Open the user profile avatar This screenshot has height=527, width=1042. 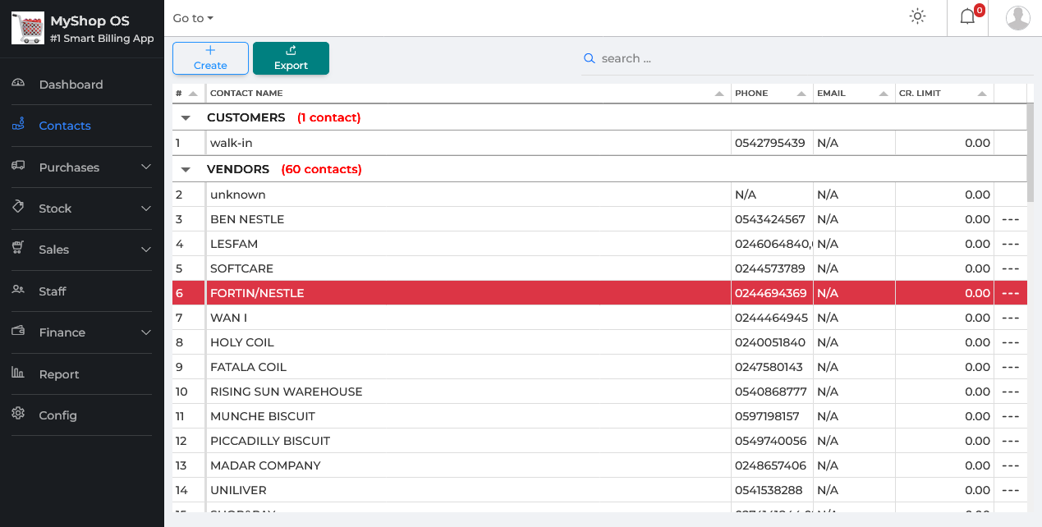[x=1017, y=17]
